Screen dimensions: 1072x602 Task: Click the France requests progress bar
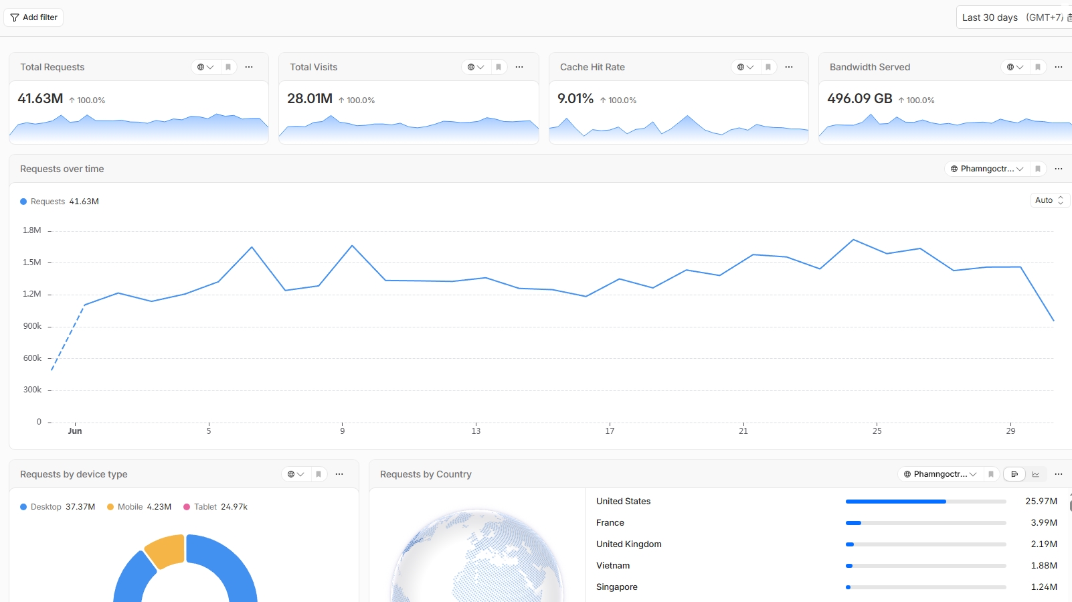pyautogui.click(x=926, y=523)
